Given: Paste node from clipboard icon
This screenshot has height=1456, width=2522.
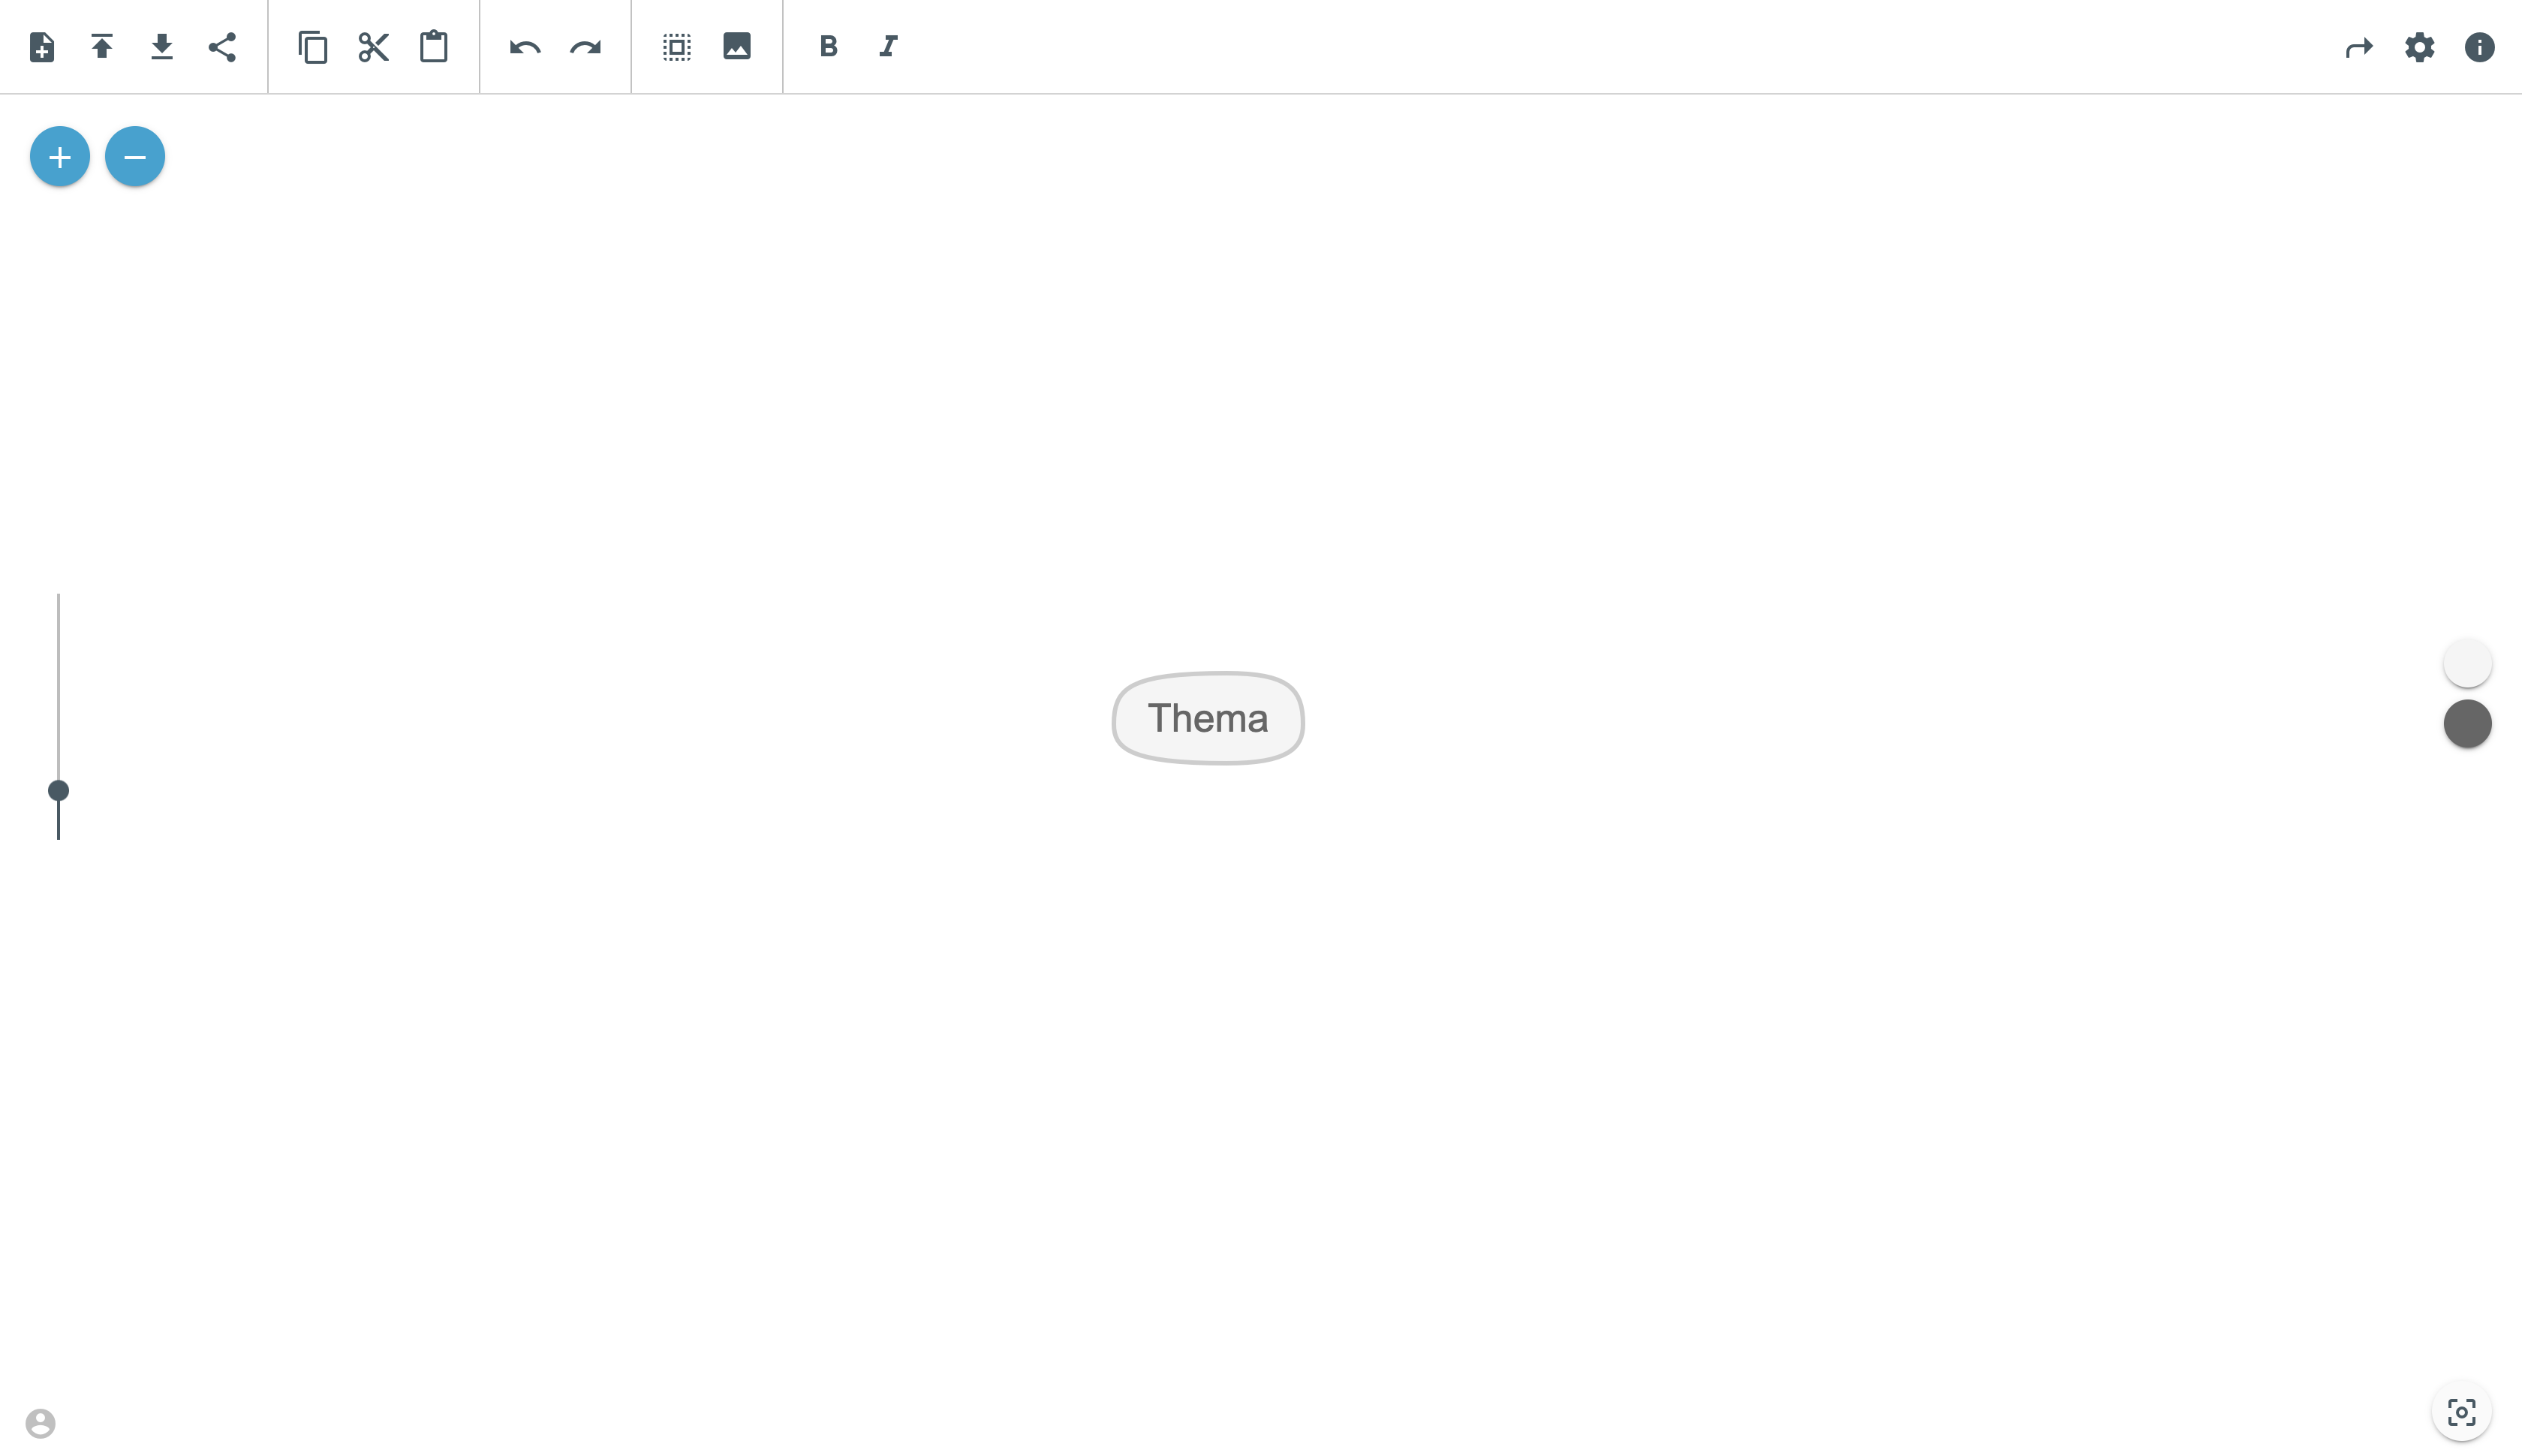Looking at the screenshot, I should point(434,47).
